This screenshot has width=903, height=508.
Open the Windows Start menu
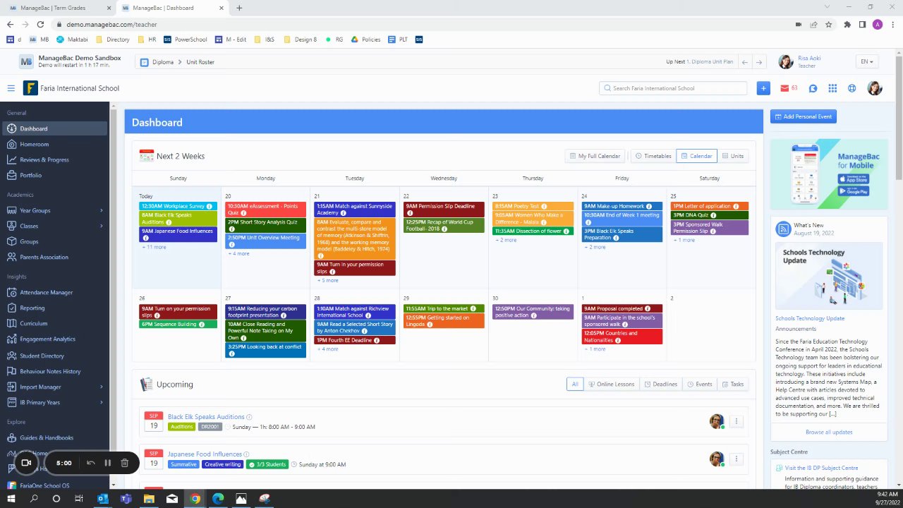pyautogui.click(x=11, y=499)
